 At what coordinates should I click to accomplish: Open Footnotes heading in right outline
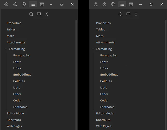(x=107, y=107)
